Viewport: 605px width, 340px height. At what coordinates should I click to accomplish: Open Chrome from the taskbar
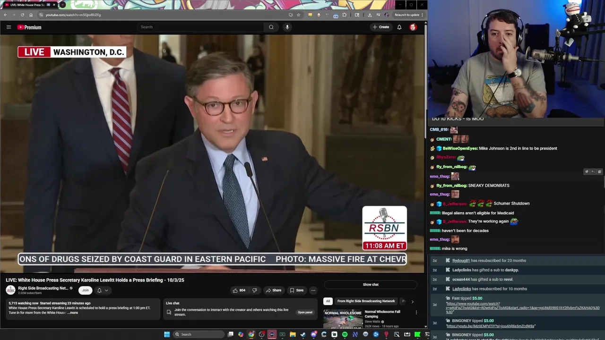[x=251, y=334]
